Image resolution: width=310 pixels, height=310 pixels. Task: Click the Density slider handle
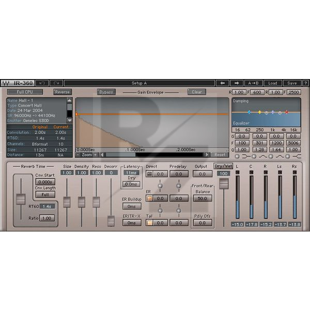[x=82, y=202]
